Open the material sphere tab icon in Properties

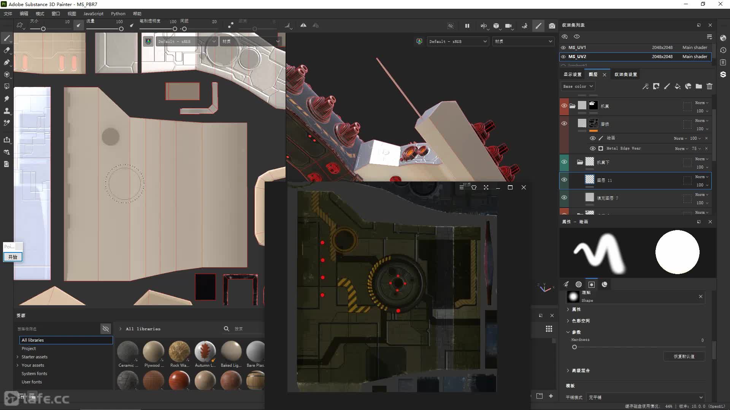[605, 284]
